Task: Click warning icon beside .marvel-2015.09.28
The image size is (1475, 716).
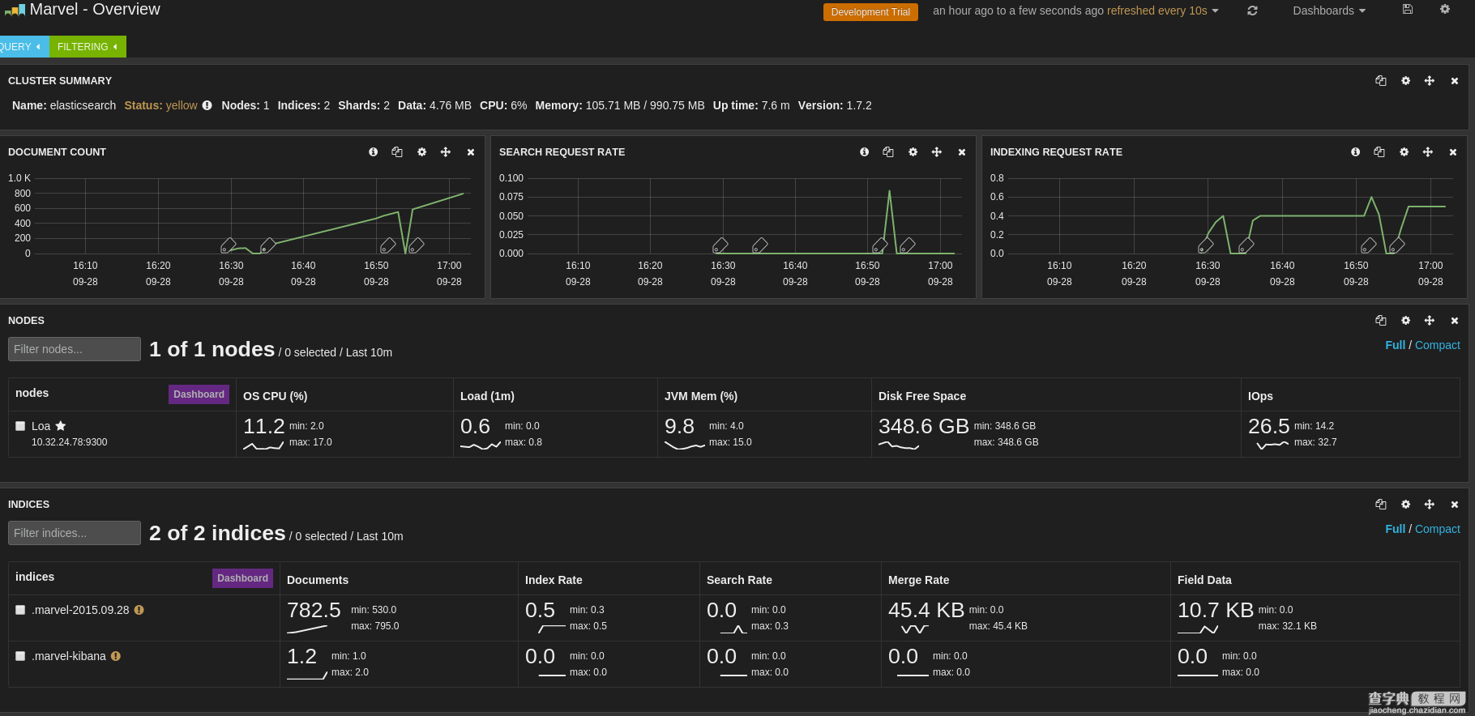Action: tap(139, 610)
